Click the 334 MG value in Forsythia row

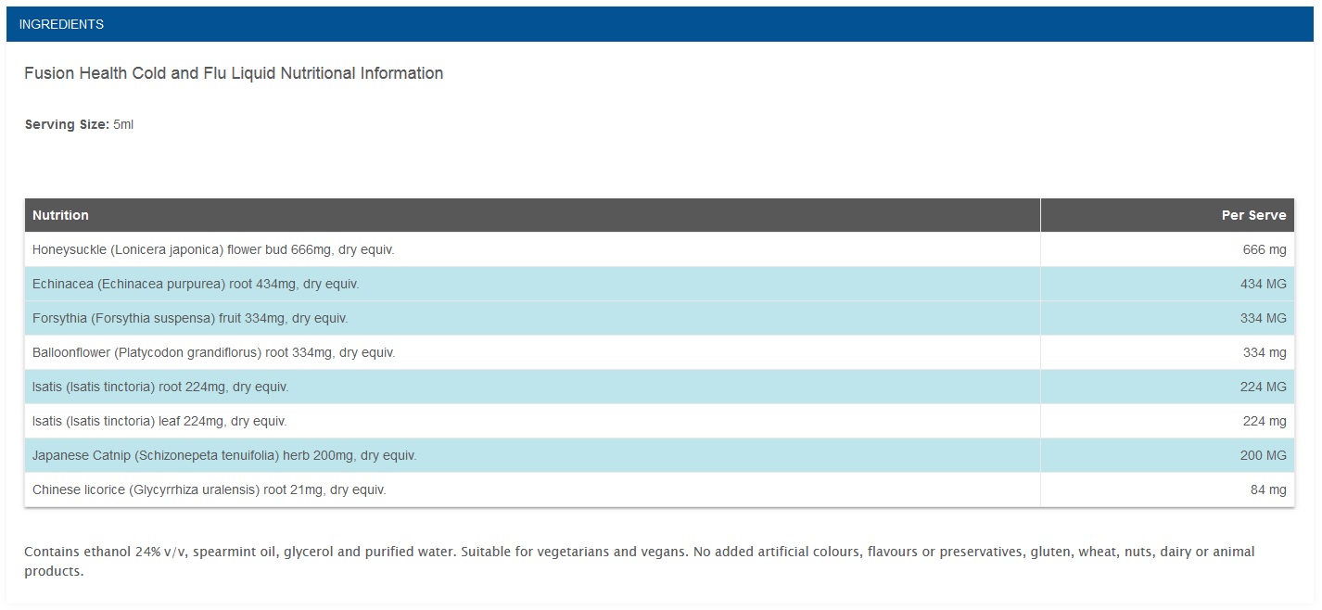tap(1264, 318)
